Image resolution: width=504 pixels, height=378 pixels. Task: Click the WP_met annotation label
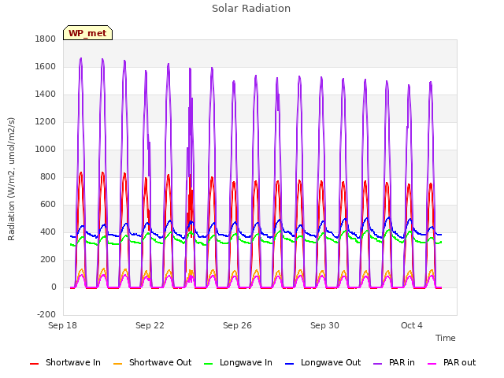(87, 33)
